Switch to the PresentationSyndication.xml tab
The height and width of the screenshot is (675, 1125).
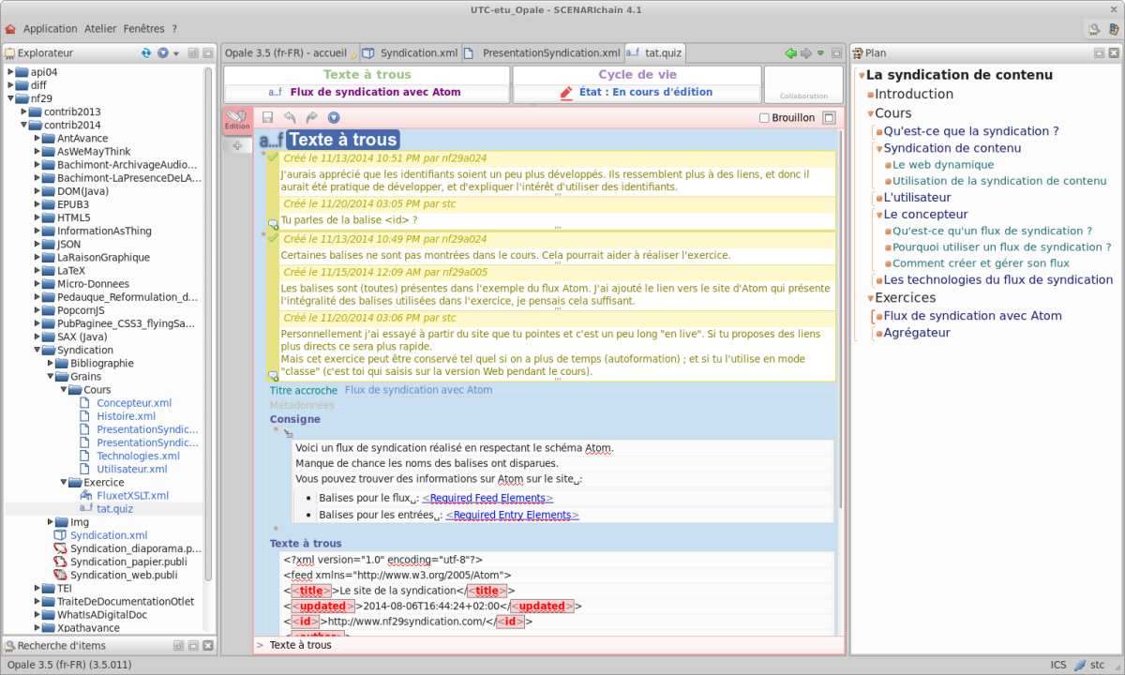point(543,53)
